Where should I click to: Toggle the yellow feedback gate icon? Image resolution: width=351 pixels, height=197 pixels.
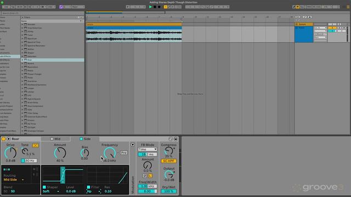click(x=150, y=176)
